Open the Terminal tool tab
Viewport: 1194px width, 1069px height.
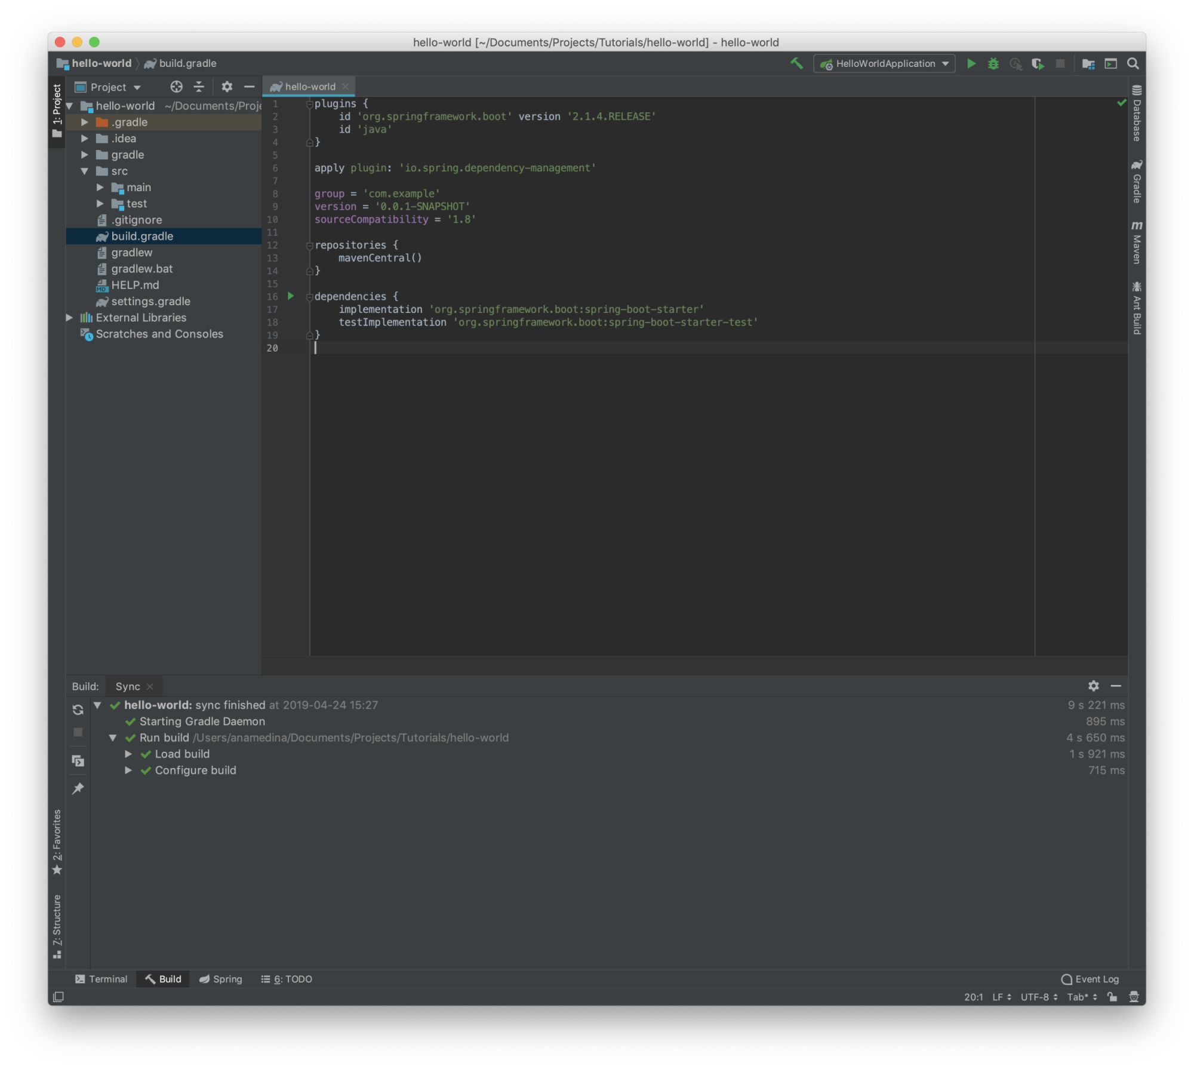[x=101, y=979]
